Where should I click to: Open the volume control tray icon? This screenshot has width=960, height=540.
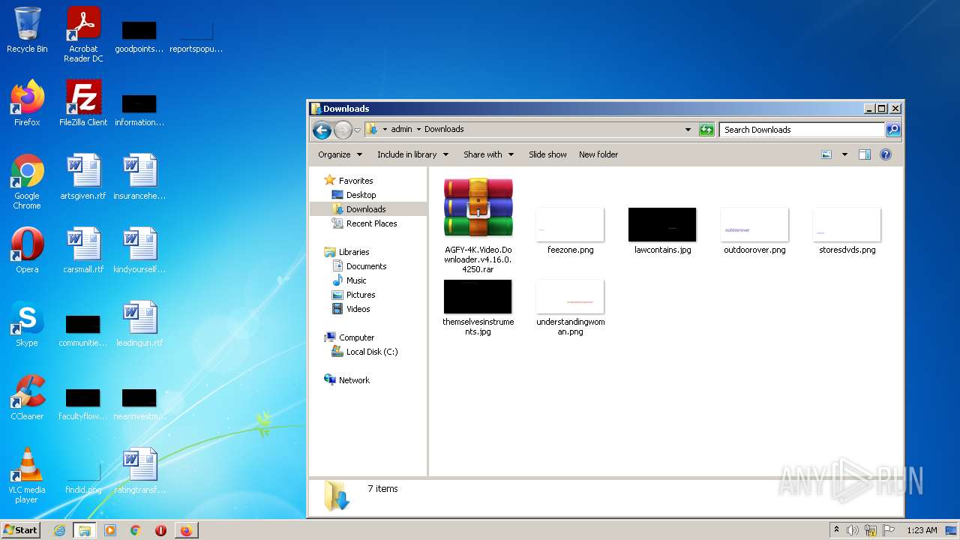853,530
